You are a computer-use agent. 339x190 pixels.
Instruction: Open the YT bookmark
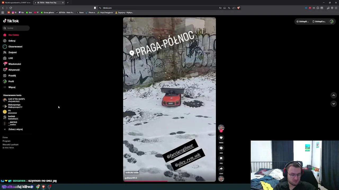tap(36, 12)
